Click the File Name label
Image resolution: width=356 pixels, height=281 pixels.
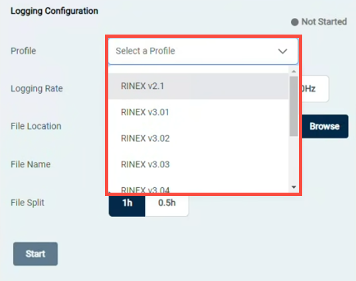(x=31, y=164)
